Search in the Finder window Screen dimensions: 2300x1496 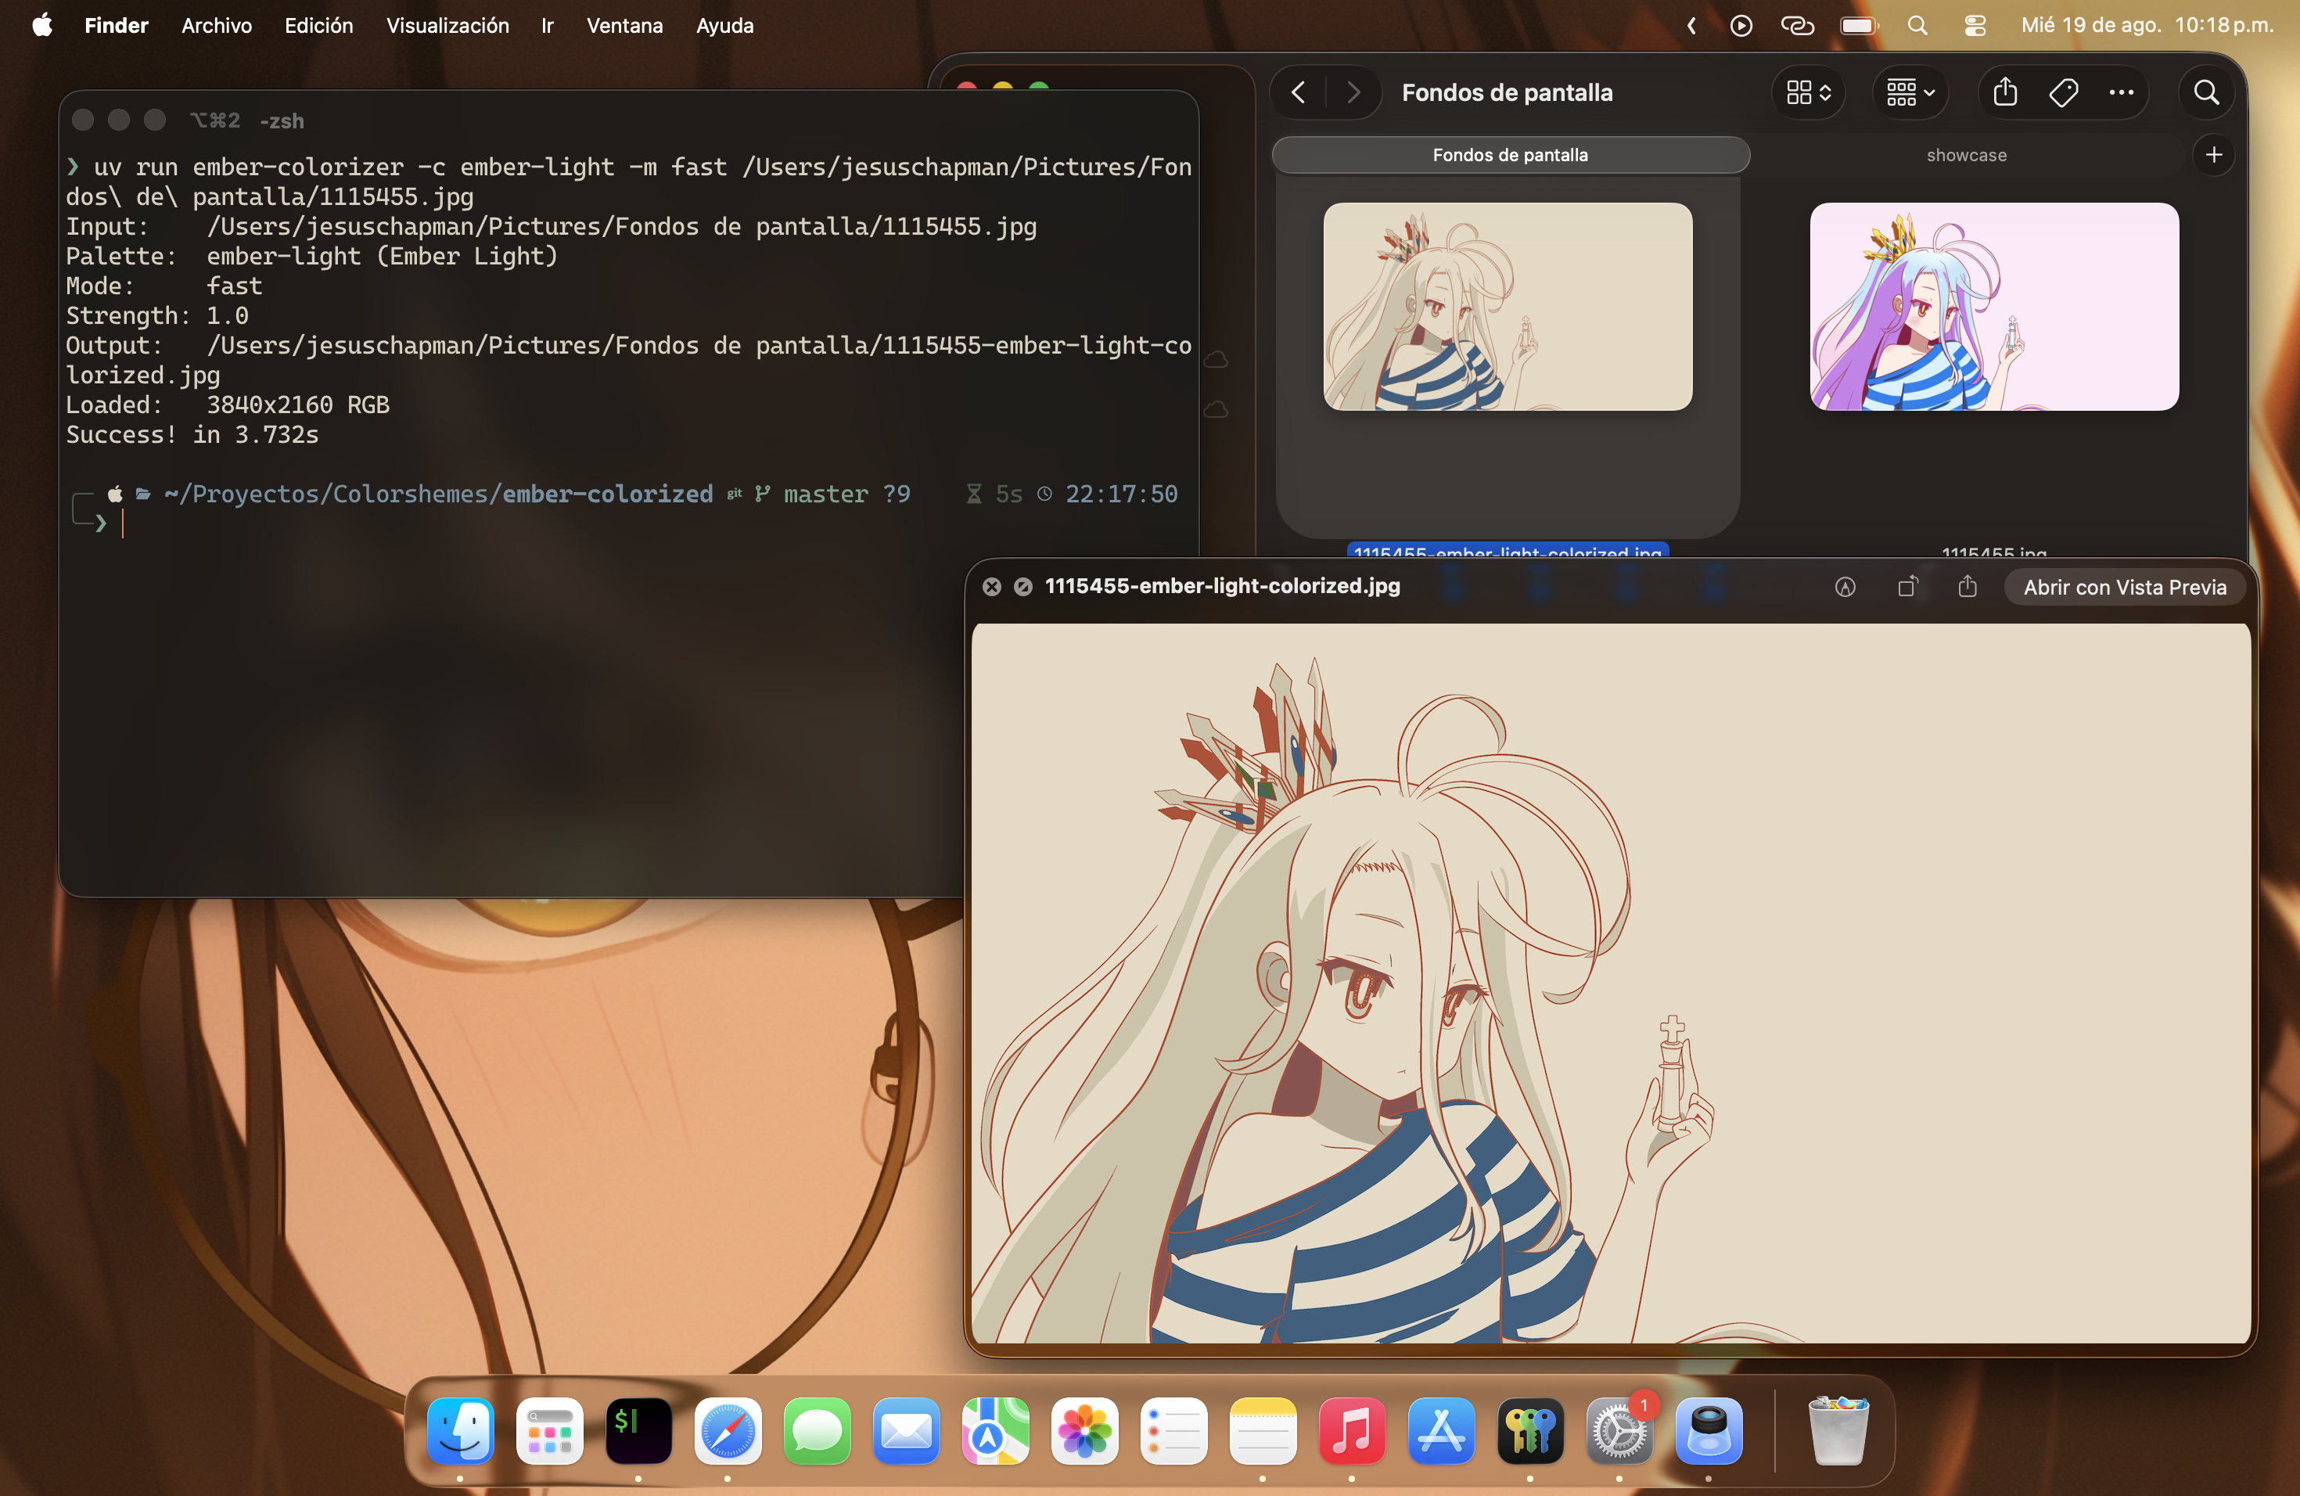(2206, 93)
